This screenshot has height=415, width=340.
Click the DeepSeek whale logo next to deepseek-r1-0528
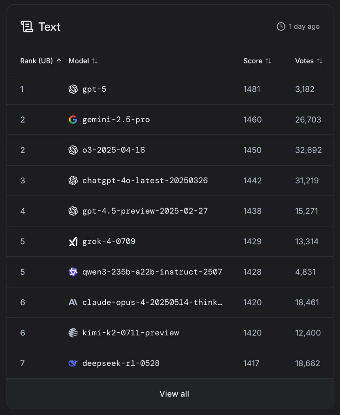[x=73, y=363]
